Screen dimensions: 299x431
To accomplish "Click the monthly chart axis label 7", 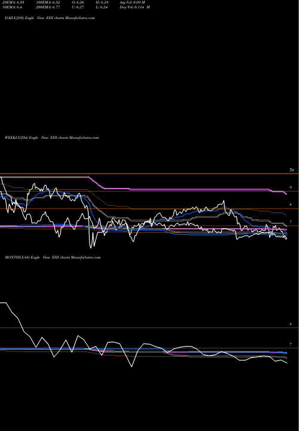I will 291,344.
